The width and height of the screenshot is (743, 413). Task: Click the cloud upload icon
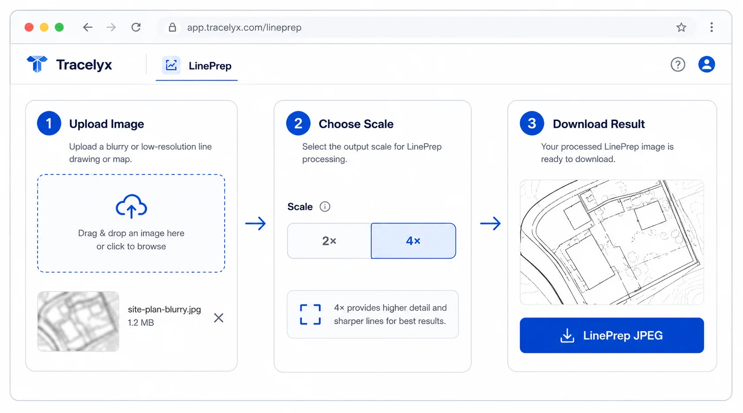[131, 206]
